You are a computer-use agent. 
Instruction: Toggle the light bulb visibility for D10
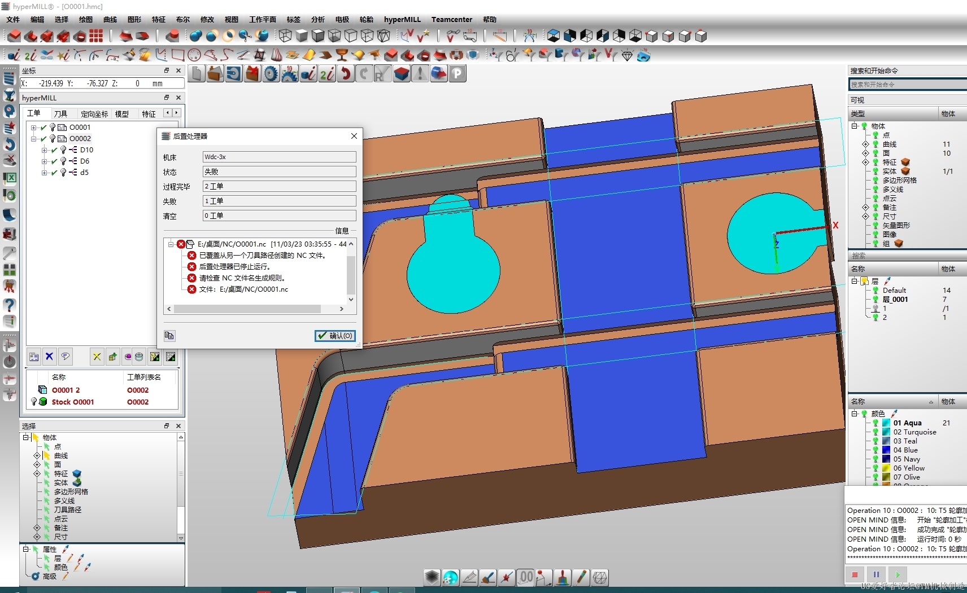63,150
